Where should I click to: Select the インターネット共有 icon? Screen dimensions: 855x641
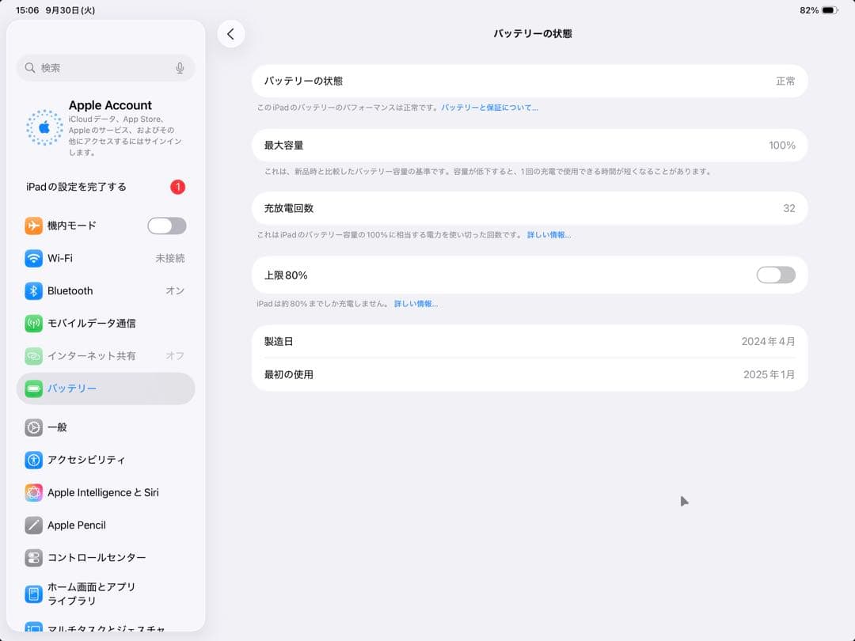[32, 356]
